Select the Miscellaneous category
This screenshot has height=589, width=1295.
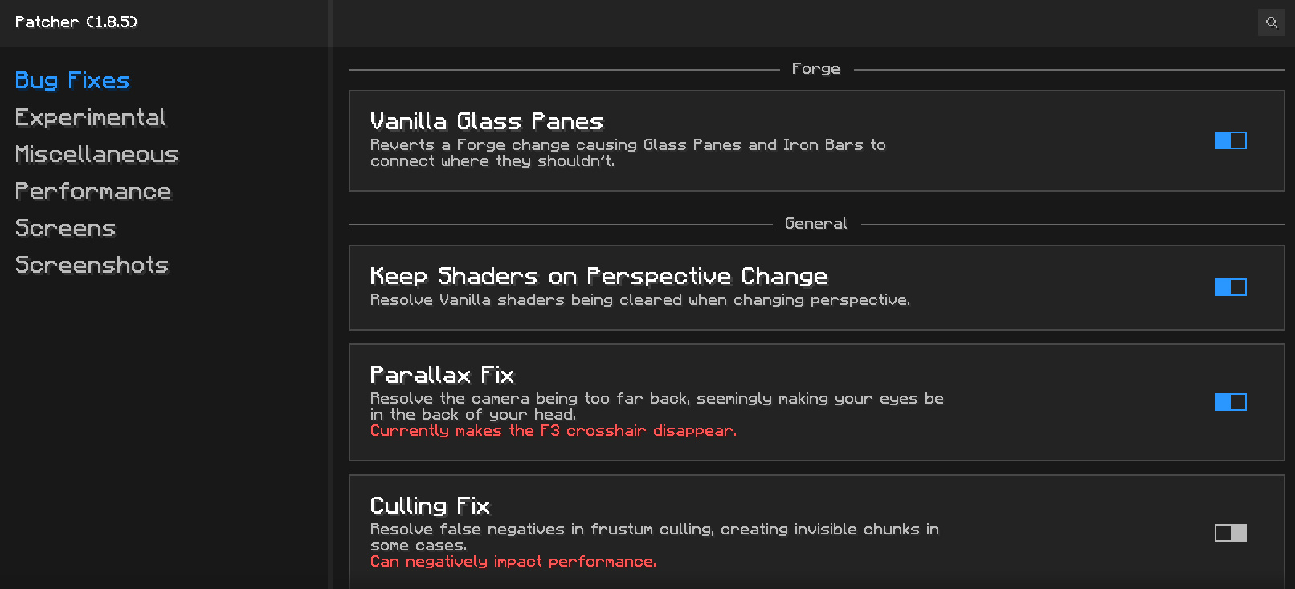click(x=96, y=154)
